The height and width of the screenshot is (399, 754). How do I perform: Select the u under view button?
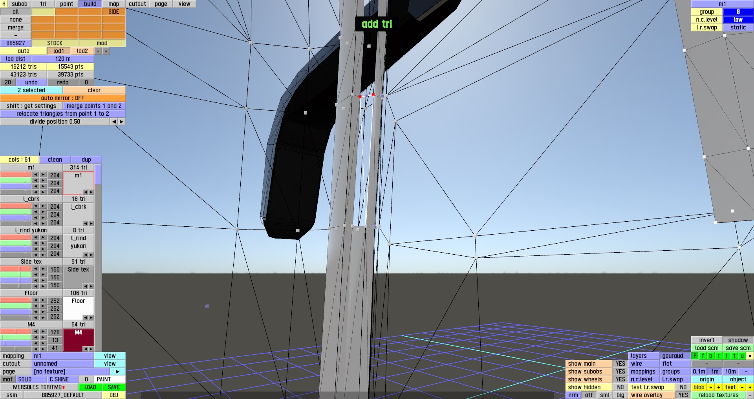point(742,356)
